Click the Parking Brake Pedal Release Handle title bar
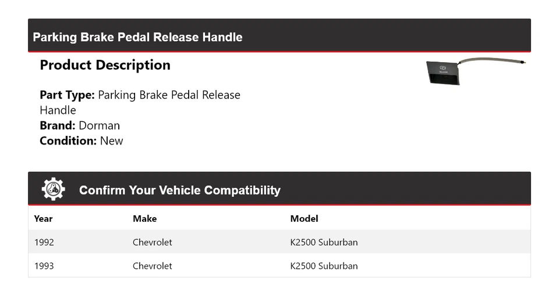Image resolution: width=559 pixels, height=296 pixels. coord(137,37)
